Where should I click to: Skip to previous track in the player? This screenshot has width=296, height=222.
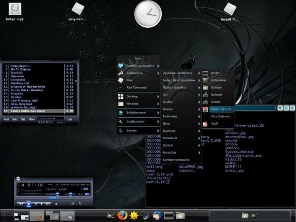pyautogui.click(x=21, y=204)
